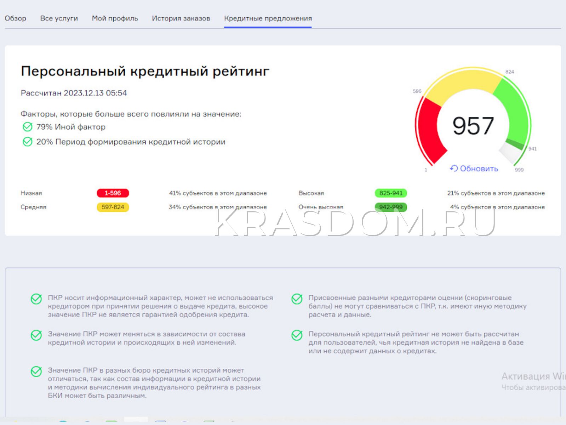Click the text Рассчитан 2023.12.13 05:54
This screenshot has width=566, height=425.
[x=74, y=93]
